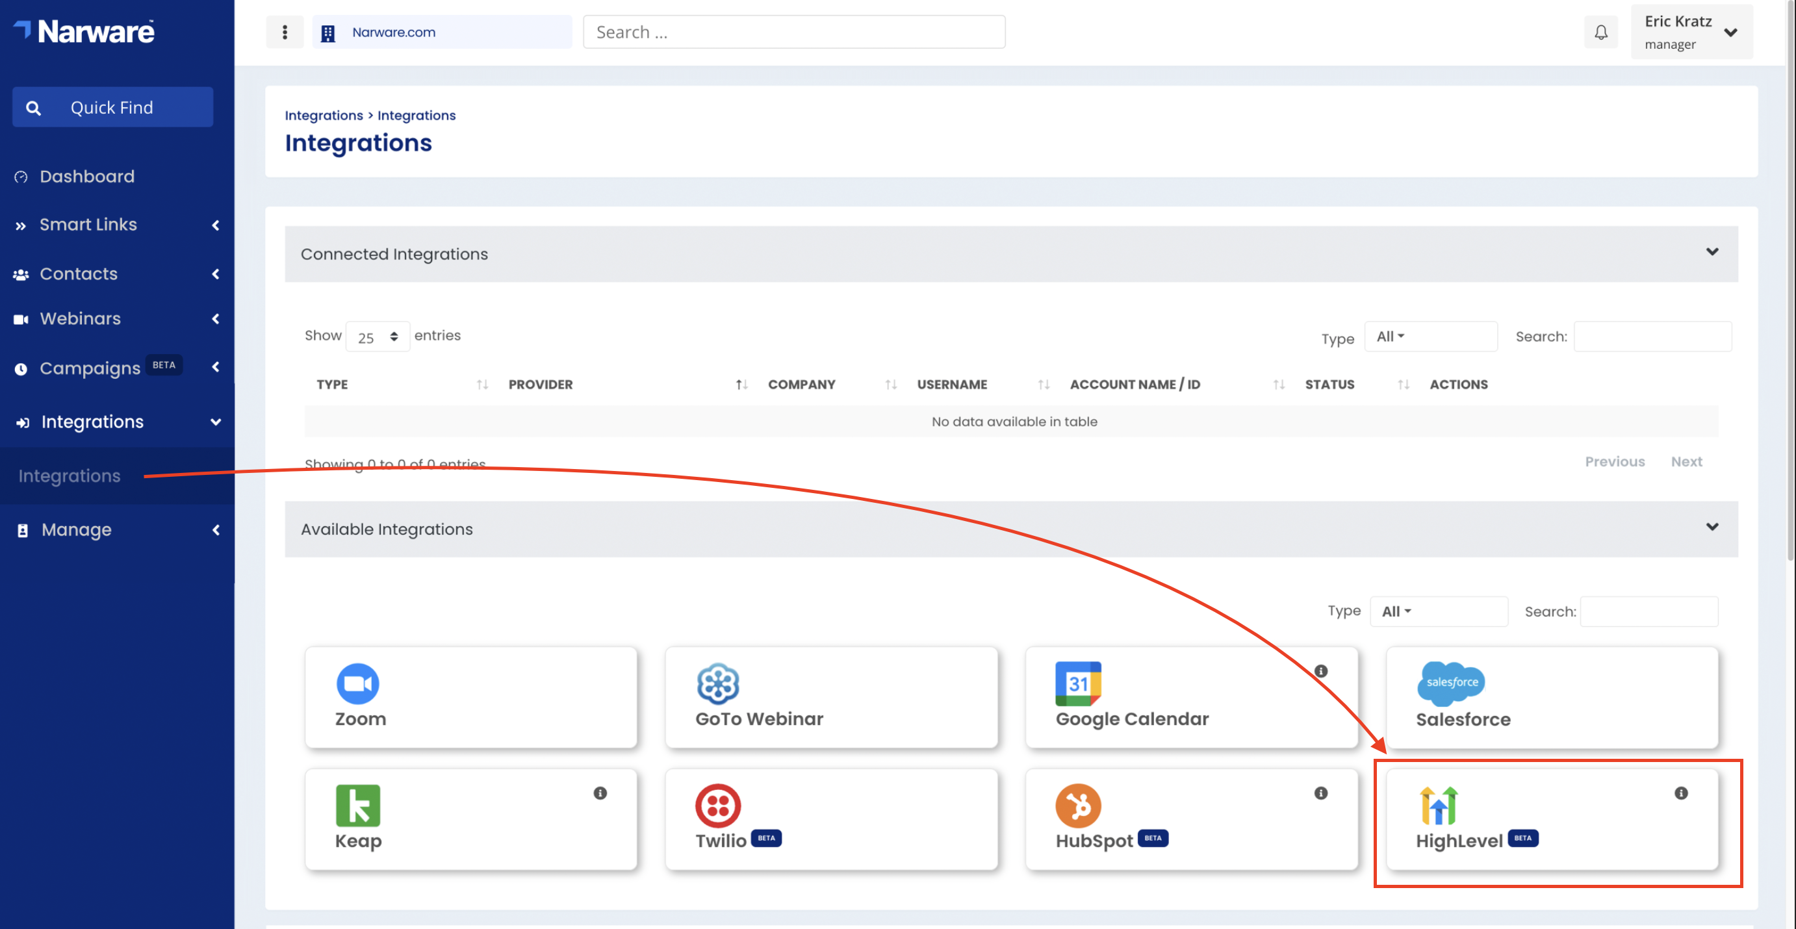Click the Manage badge icon
This screenshot has width=1796, height=929.
(x=22, y=530)
